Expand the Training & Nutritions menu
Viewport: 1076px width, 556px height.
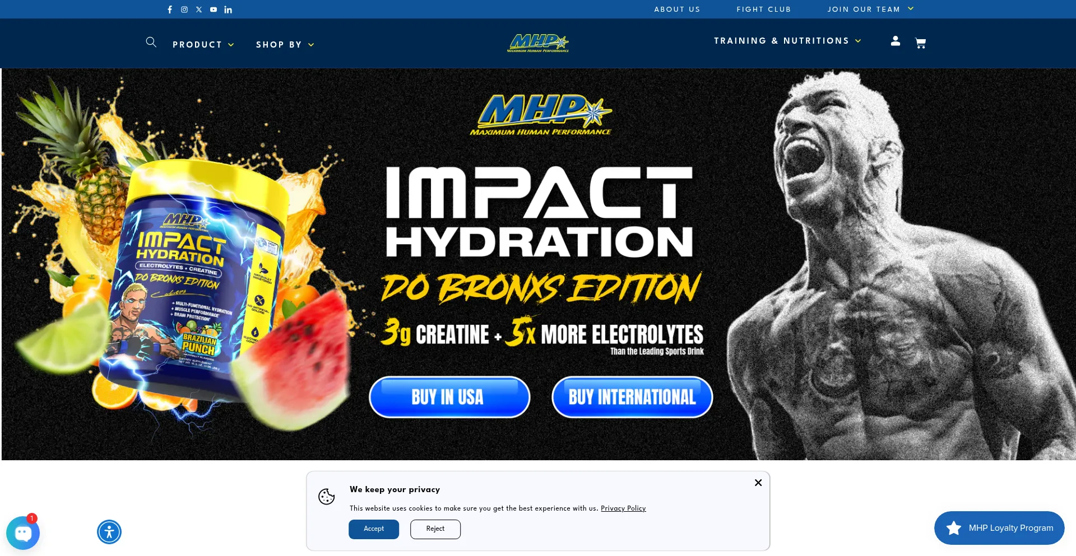coord(787,41)
